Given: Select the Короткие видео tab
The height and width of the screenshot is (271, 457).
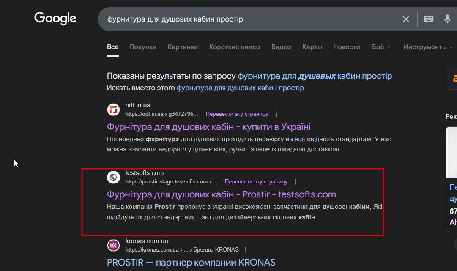Looking at the screenshot, I should click(x=235, y=47).
